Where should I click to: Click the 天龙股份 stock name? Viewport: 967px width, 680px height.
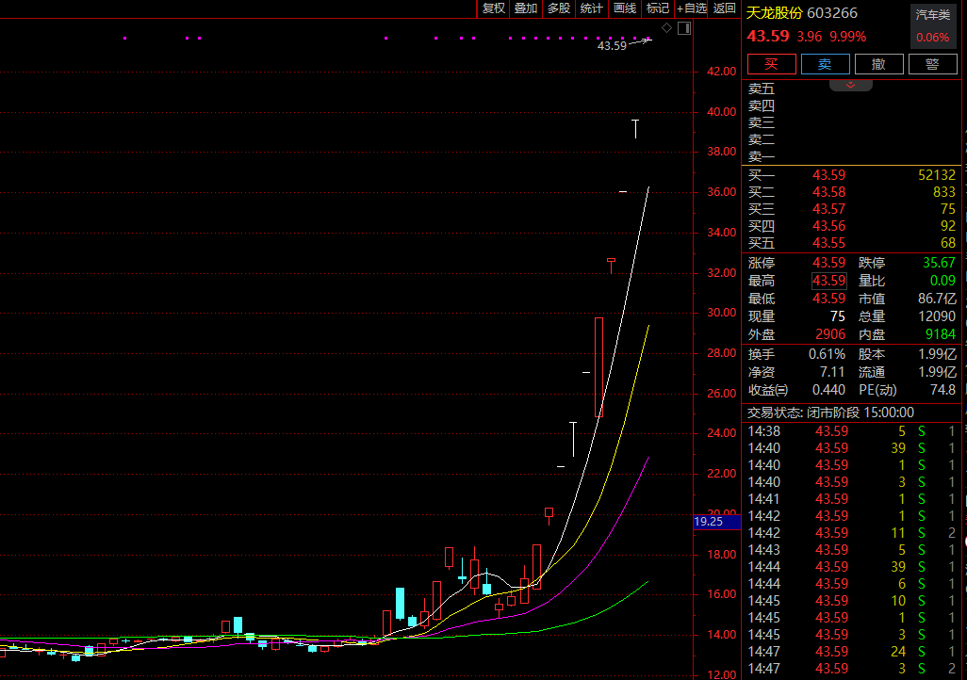click(x=774, y=13)
